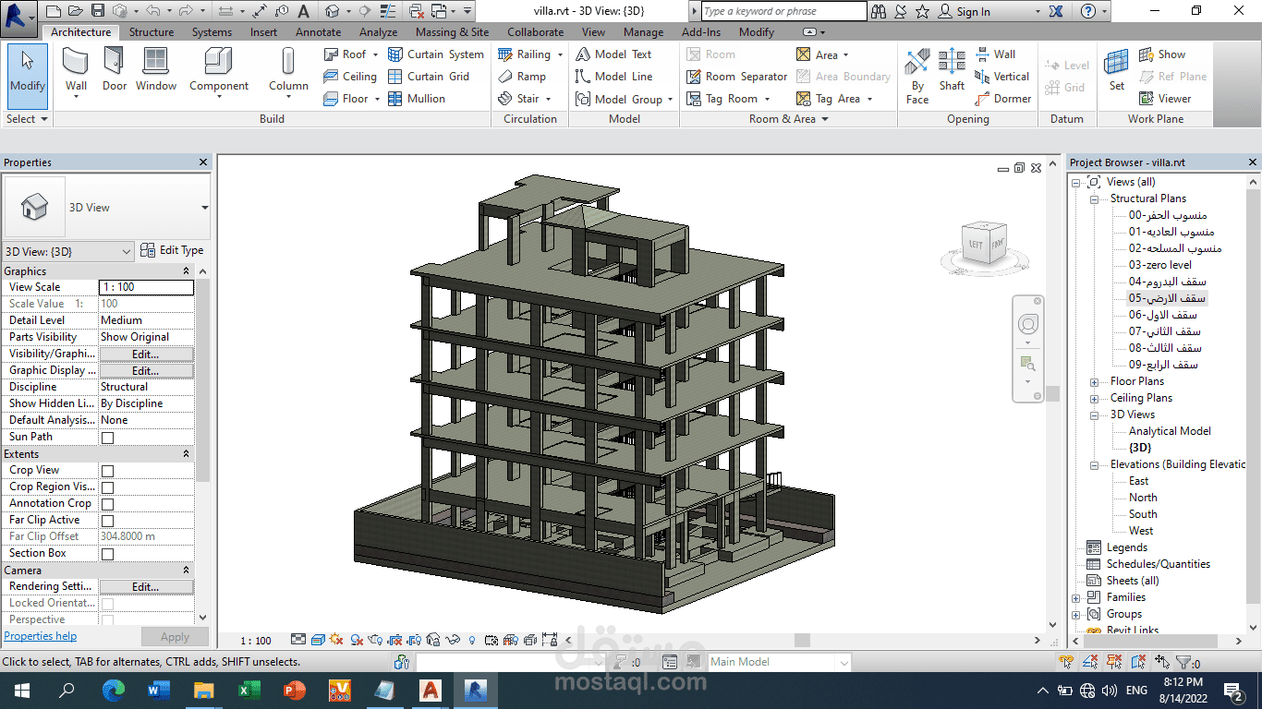The height and width of the screenshot is (709, 1262).
Task: Click Edit for Visibility/Graphics Overrides
Action: (x=146, y=354)
